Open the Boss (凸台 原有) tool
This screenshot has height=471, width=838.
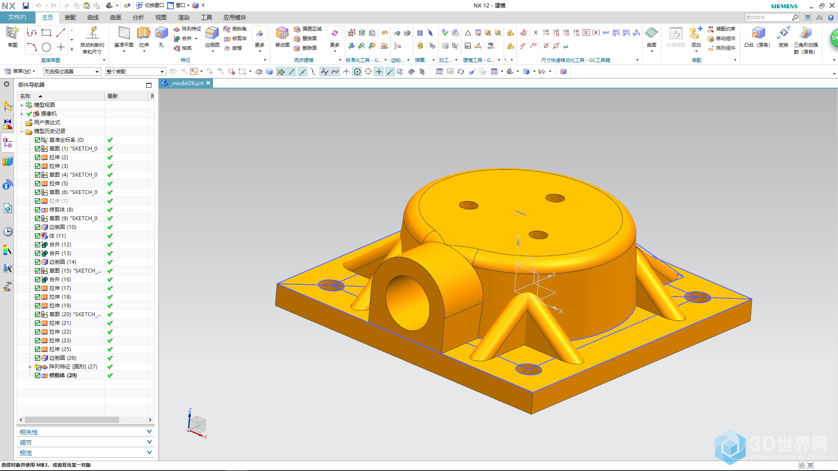pyautogui.click(x=757, y=37)
